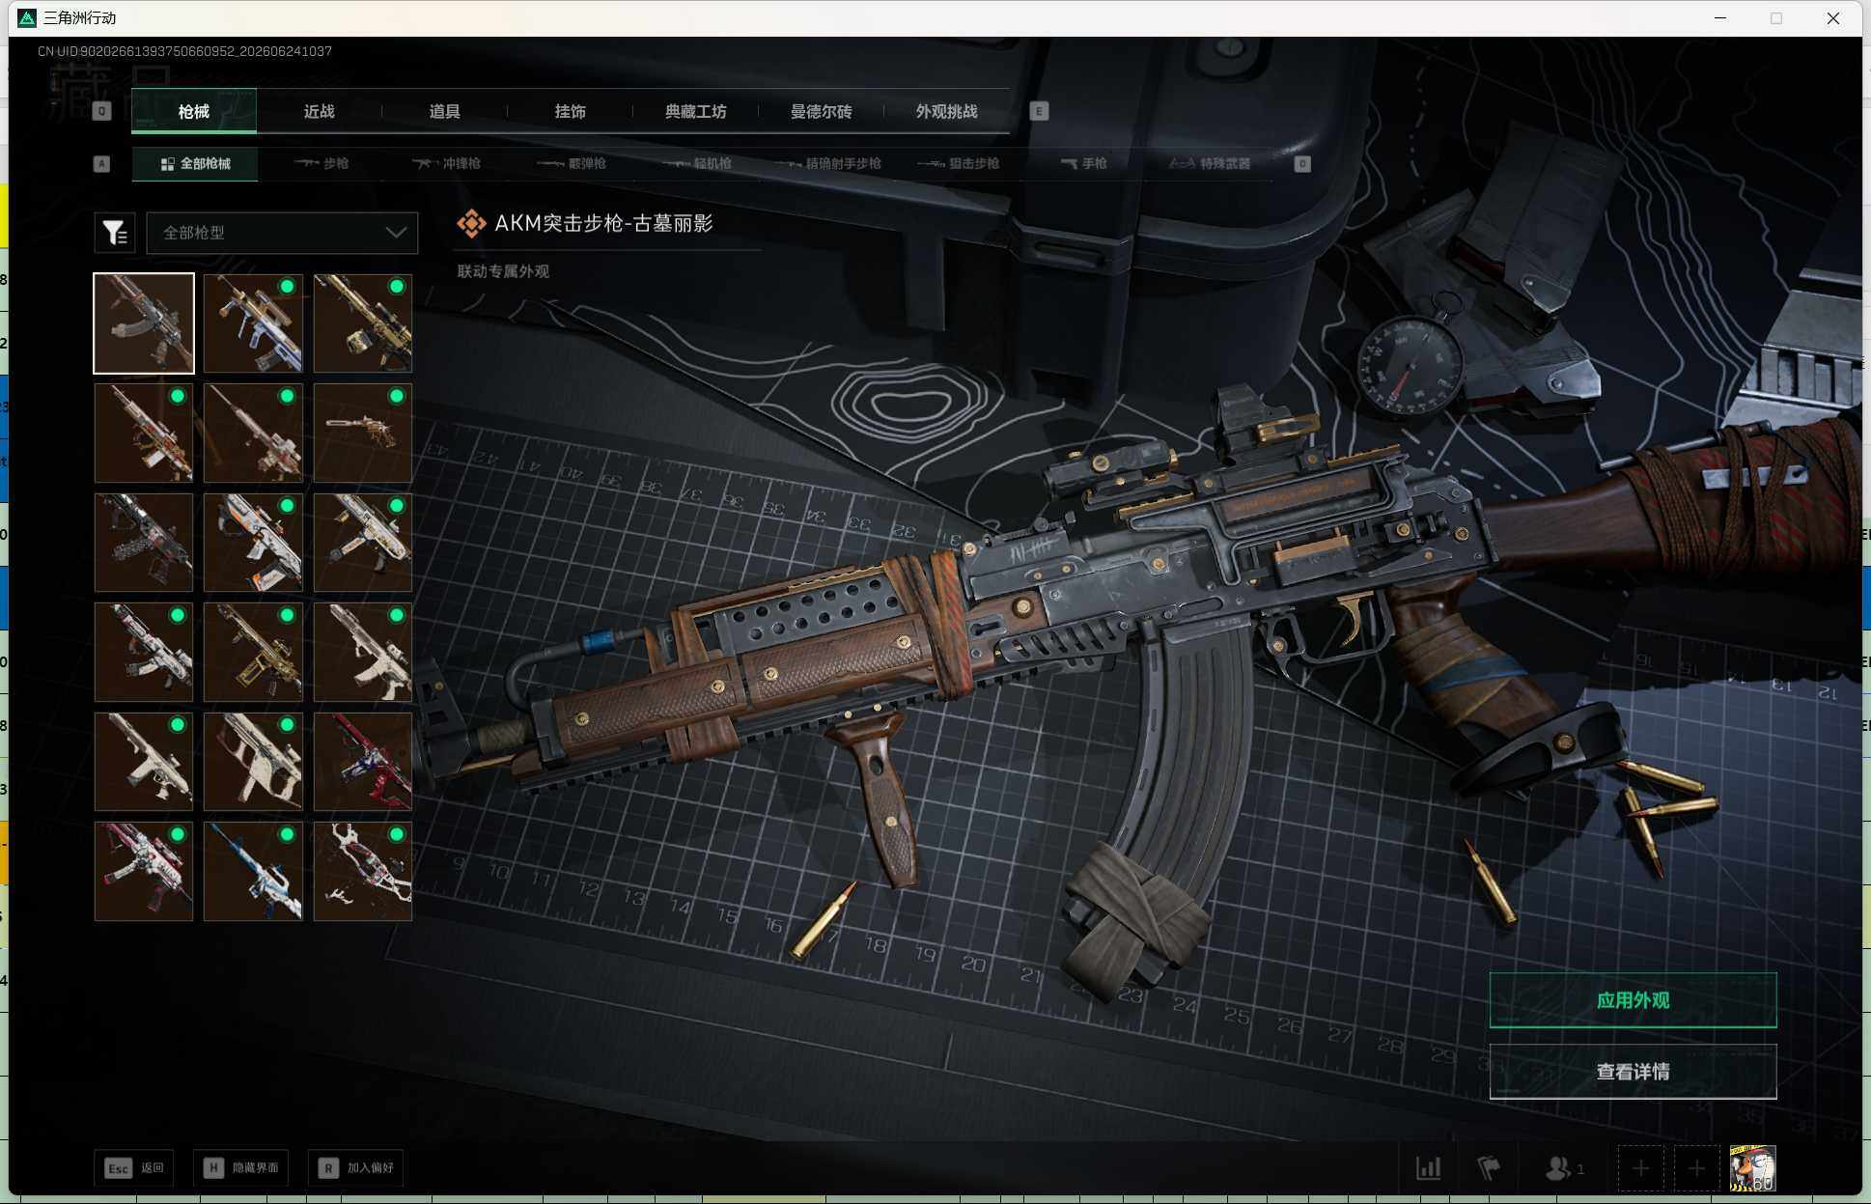Select the black dark SMG skin thumbnail
Viewport: 1871px width, 1204px height.
(x=144, y=543)
